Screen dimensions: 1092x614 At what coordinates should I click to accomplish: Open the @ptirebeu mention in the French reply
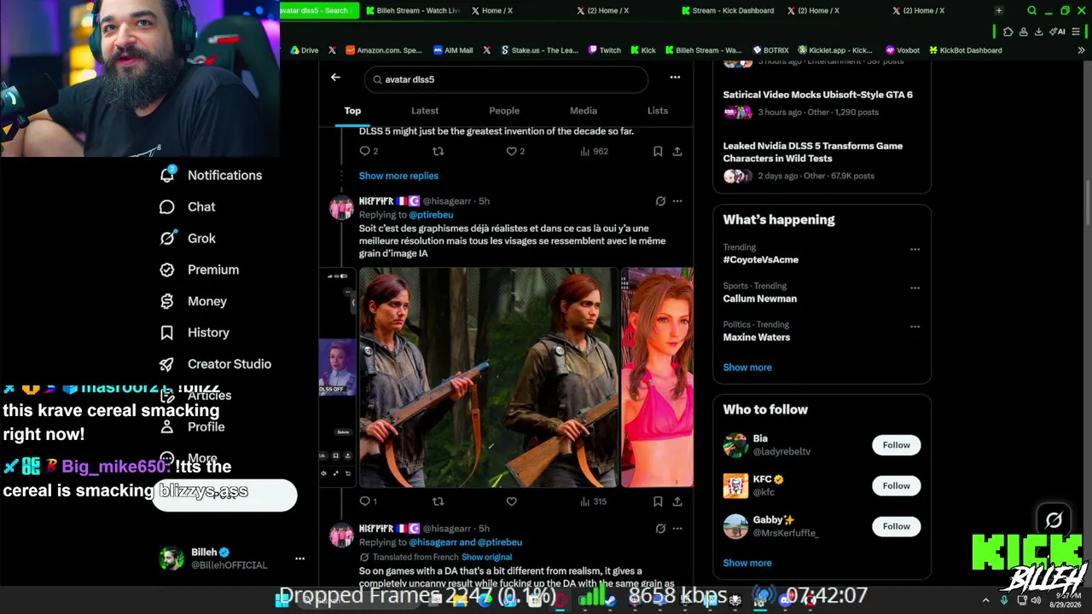431,215
